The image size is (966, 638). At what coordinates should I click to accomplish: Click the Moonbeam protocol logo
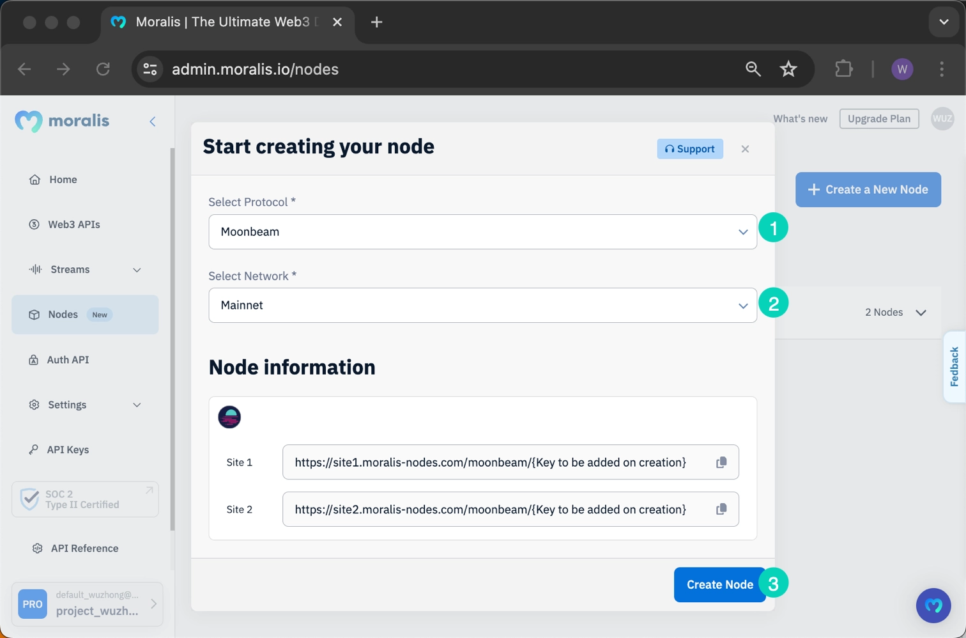pos(229,417)
